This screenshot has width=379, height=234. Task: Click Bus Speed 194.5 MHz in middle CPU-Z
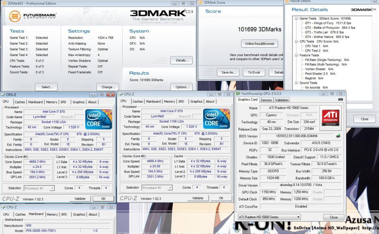coord(155,171)
